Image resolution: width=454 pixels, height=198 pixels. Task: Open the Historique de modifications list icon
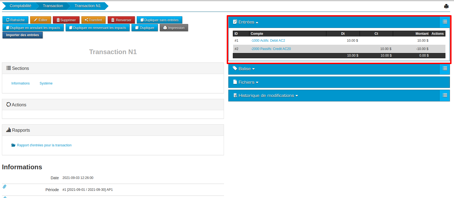pyautogui.click(x=445, y=96)
